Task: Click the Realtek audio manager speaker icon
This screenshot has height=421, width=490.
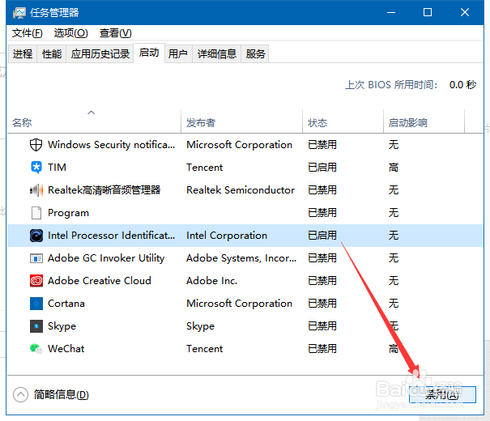Action: click(x=36, y=190)
